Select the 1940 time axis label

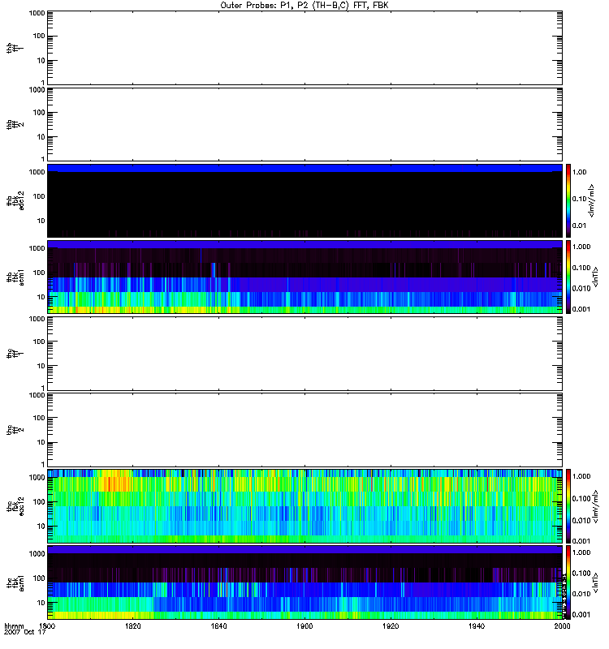[476, 627]
